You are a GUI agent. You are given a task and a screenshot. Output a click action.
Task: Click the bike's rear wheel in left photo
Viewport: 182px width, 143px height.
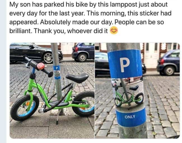tap(83, 104)
